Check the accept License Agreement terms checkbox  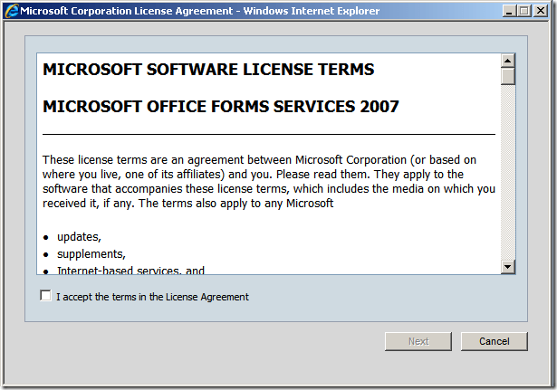tap(45, 295)
